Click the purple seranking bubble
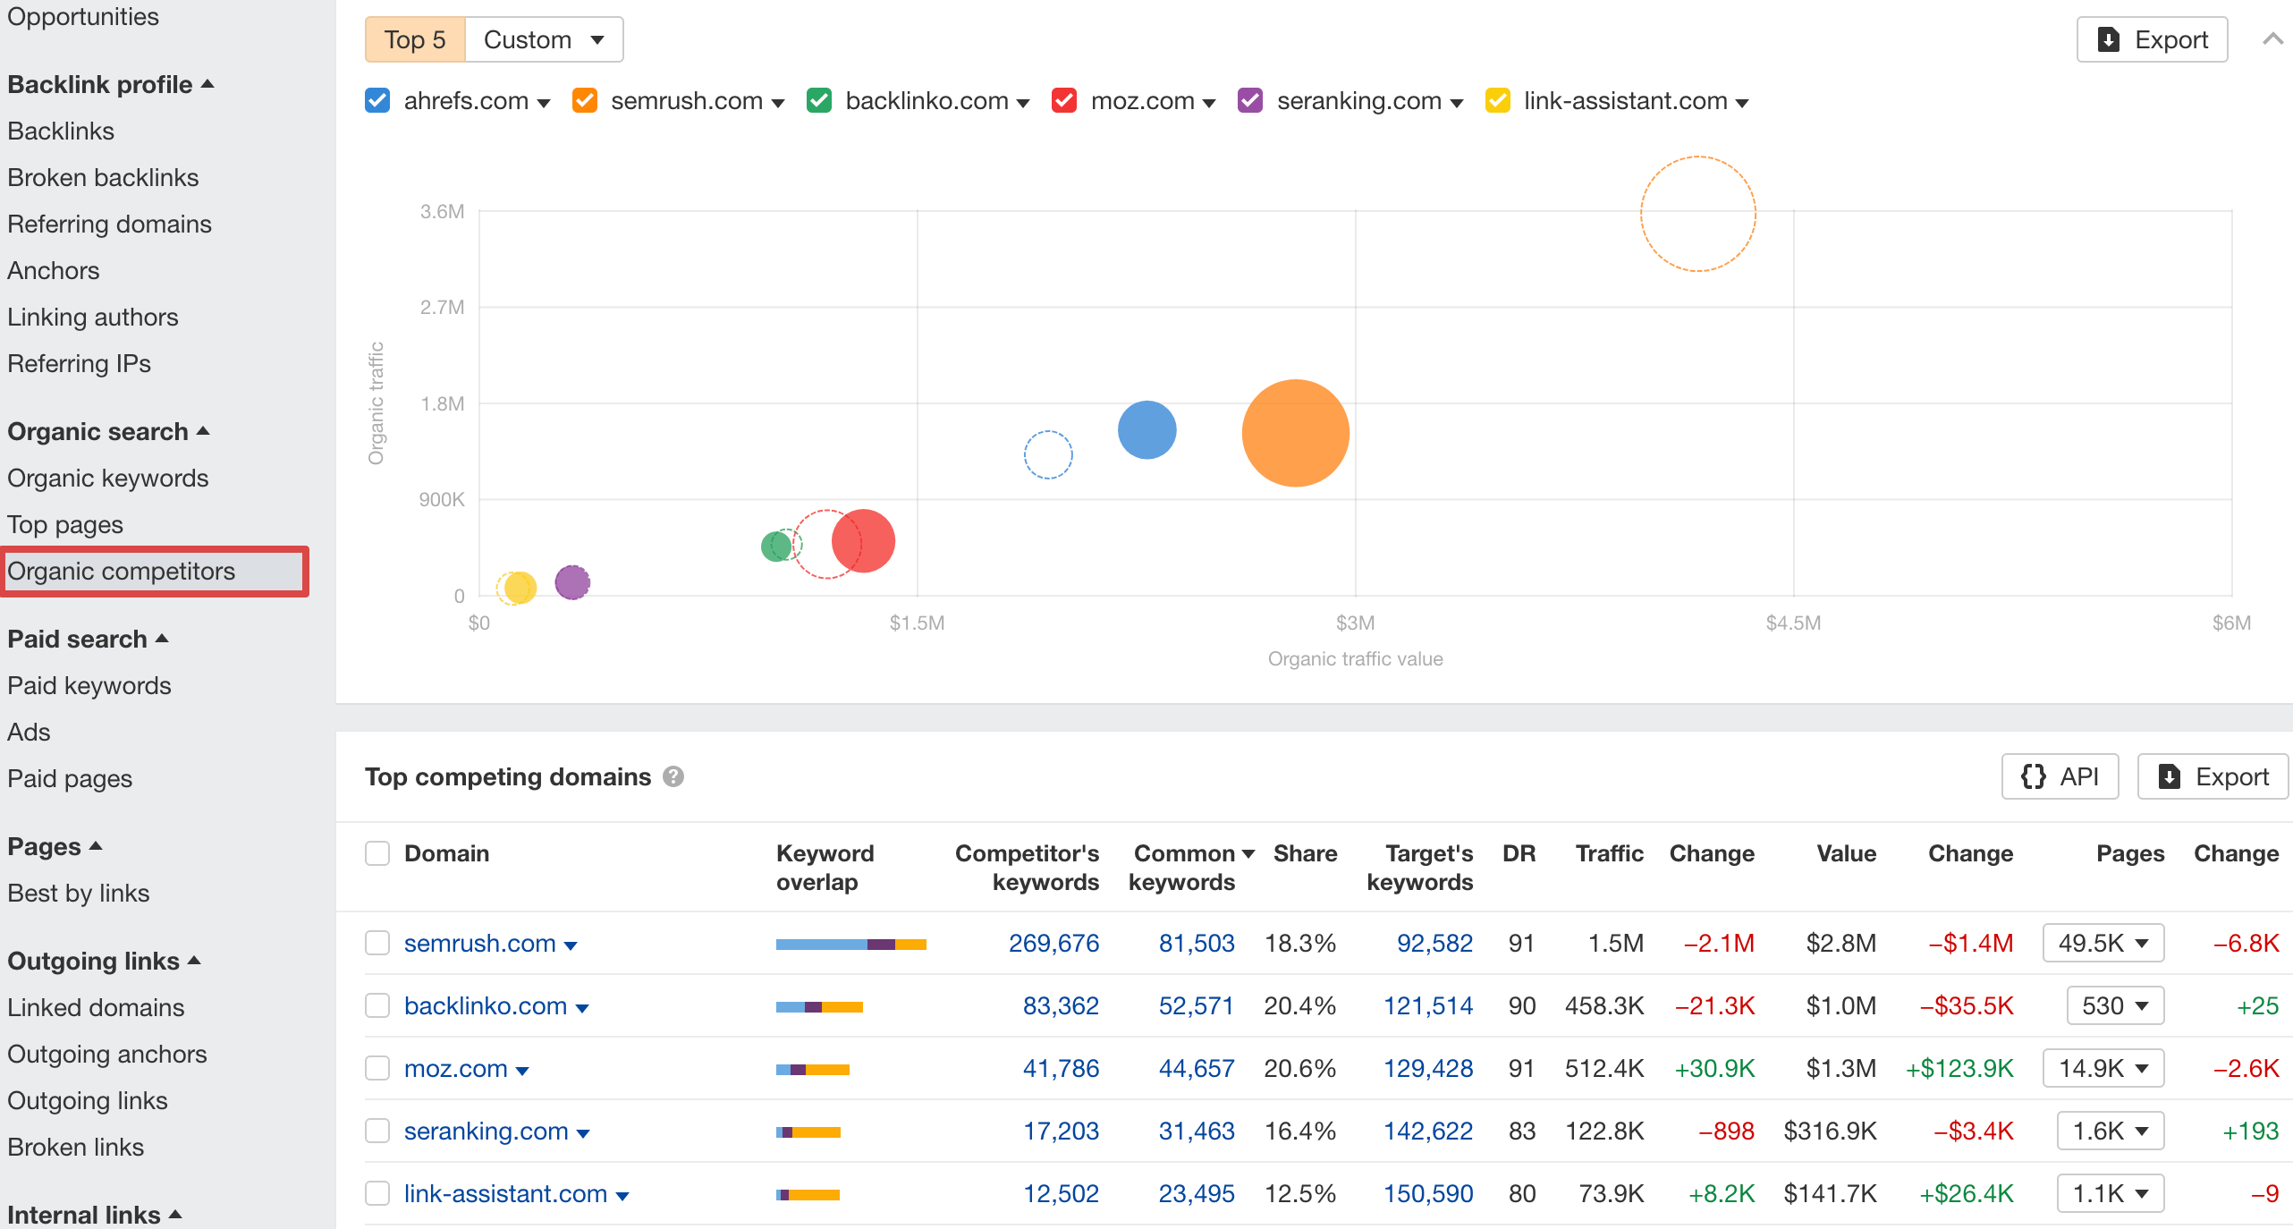This screenshot has width=2293, height=1229. click(x=572, y=582)
